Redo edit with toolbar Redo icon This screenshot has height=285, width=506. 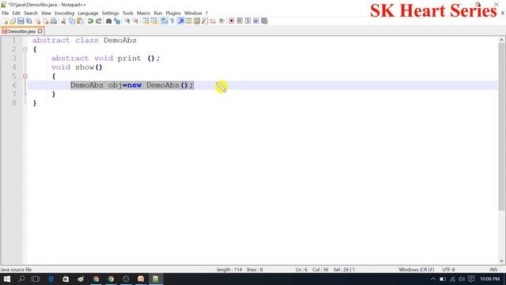99,21
